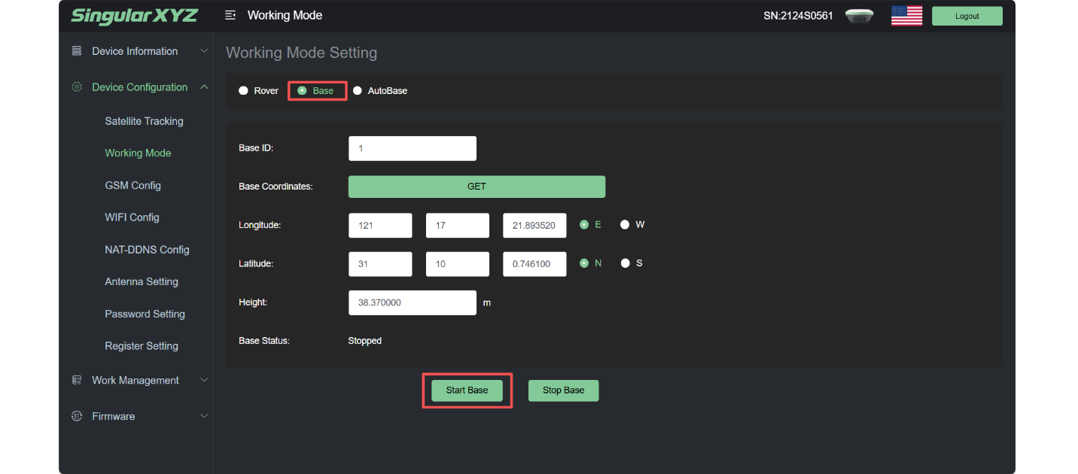Focus the Height input field
1078x474 pixels.
click(x=413, y=302)
